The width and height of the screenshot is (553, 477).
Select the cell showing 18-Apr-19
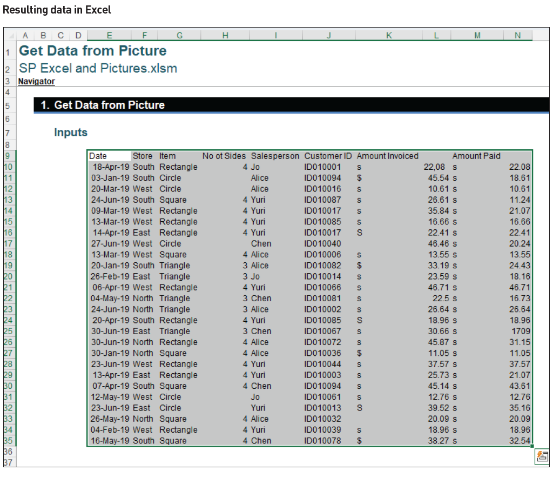point(108,167)
